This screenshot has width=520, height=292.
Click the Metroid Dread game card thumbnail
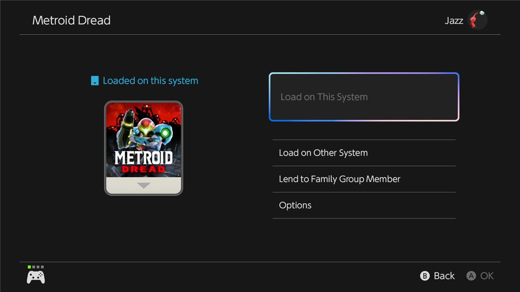tap(143, 148)
